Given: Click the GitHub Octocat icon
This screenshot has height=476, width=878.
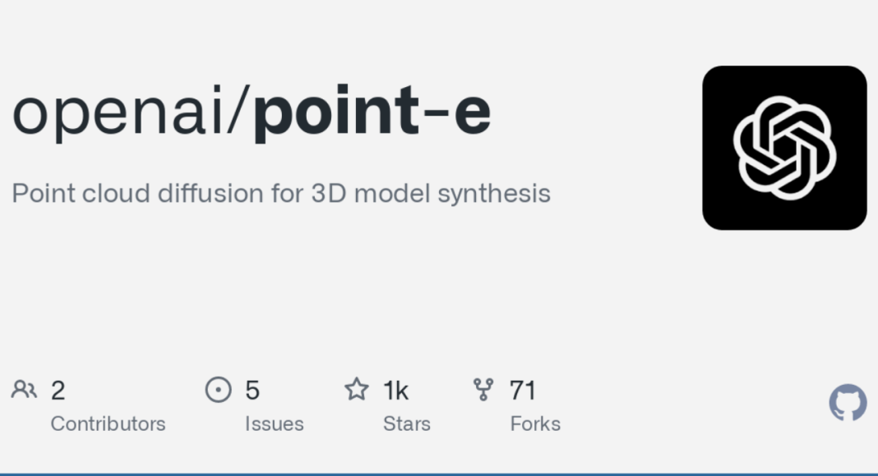Looking at the screenshot, I should (x=848, y=402).
